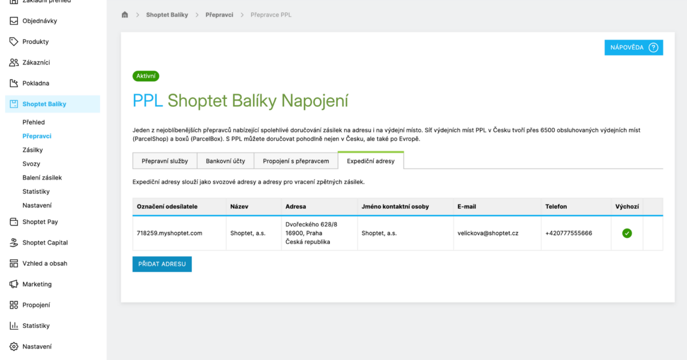Select Přehled submenu item

(x=33, y=122)
